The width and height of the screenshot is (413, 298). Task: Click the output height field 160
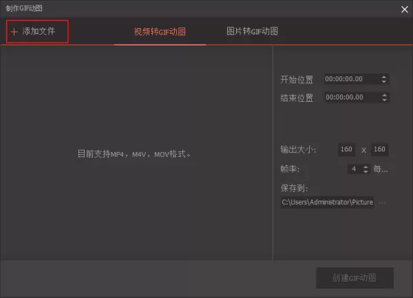pos(379,149)
